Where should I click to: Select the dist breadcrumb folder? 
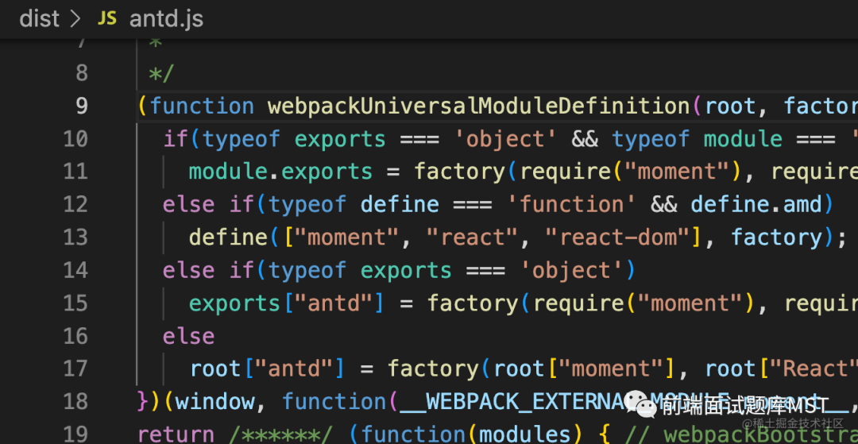40,19
